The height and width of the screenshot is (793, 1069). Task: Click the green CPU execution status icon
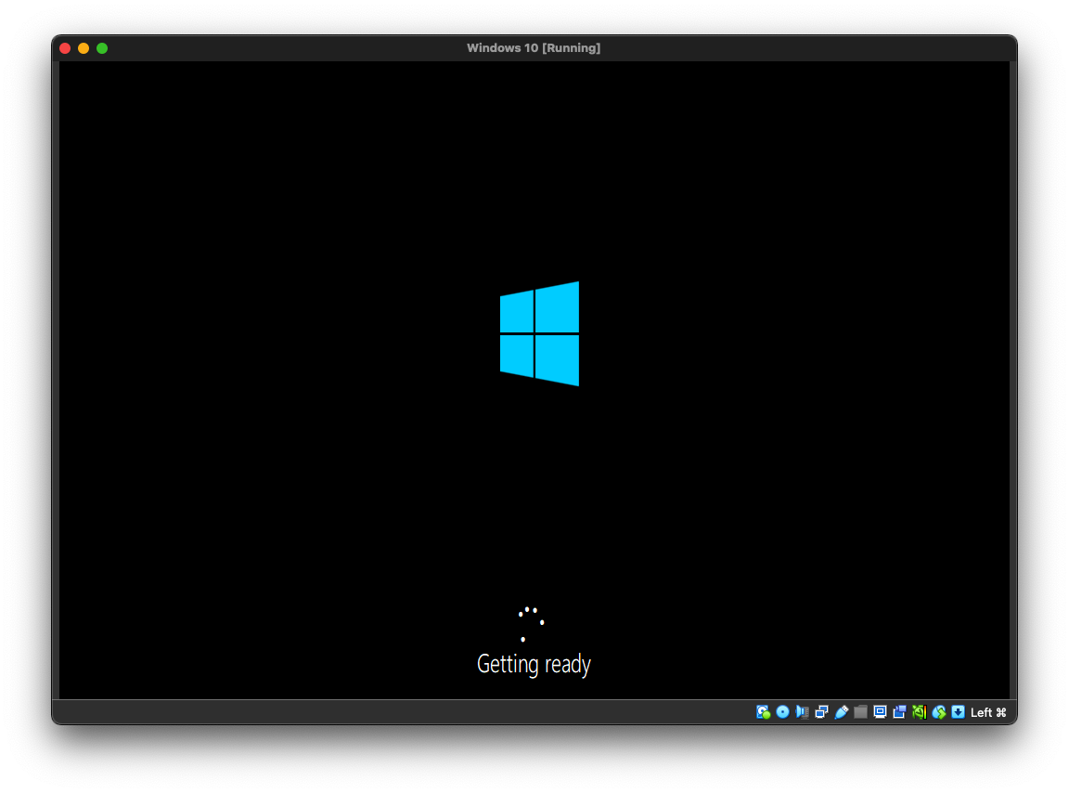(919, 712)
